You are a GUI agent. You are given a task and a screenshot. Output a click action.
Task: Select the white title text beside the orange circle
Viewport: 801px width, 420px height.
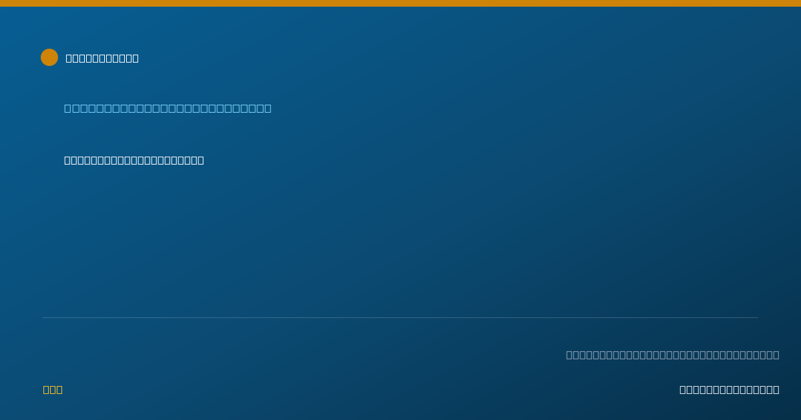pos(102,58)
